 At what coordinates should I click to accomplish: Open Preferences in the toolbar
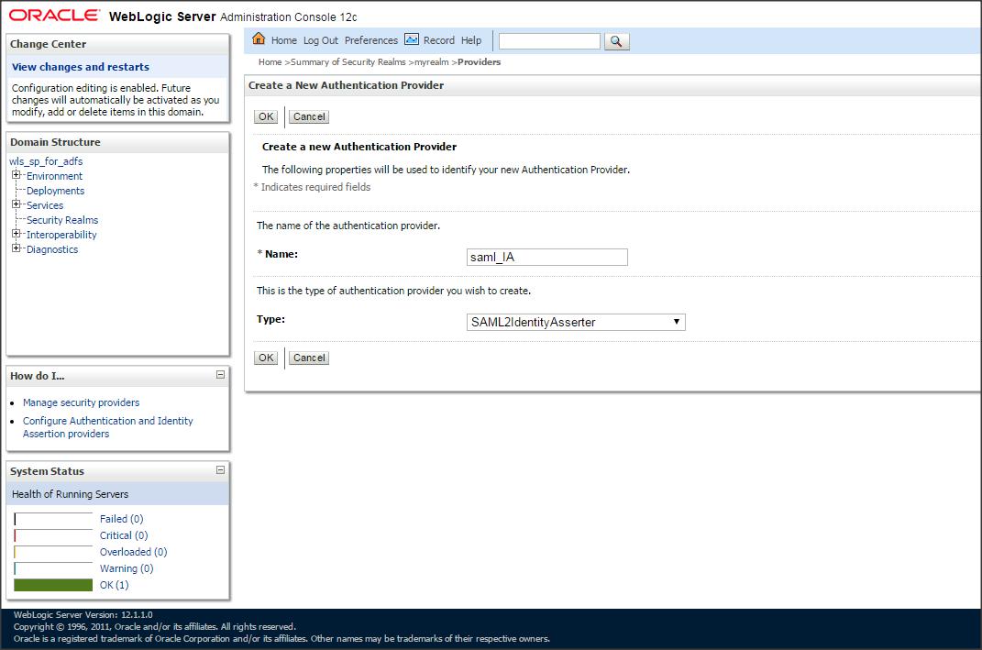coord(370,40)
